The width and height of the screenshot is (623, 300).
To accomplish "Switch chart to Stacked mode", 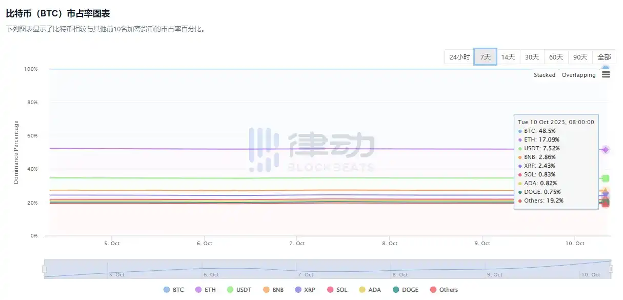I will pyautogui.click(x=544, y=75).
